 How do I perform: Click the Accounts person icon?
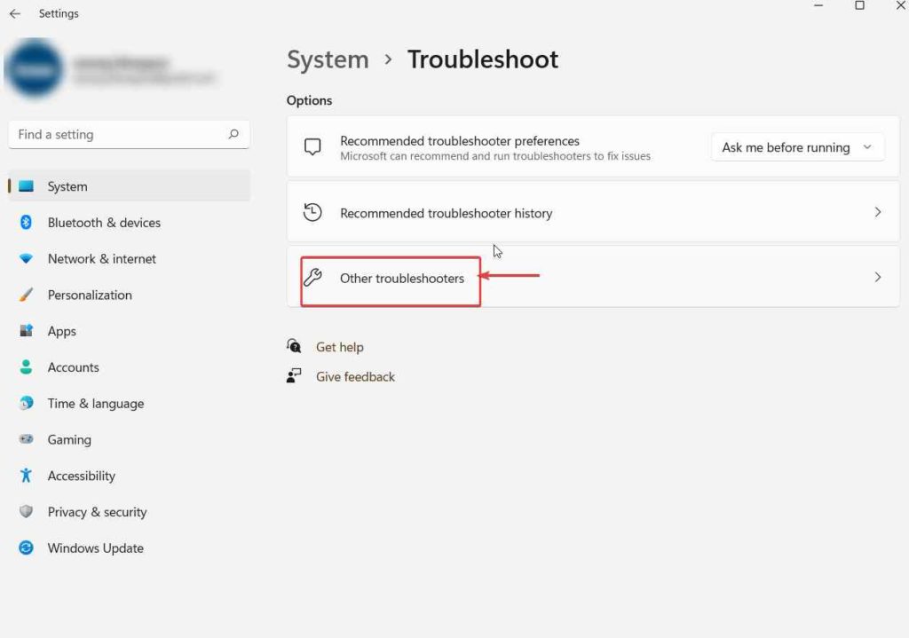26,366
